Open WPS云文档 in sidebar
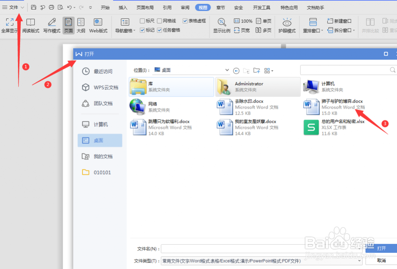Screen dimensions: 397x269 [100, 87]
